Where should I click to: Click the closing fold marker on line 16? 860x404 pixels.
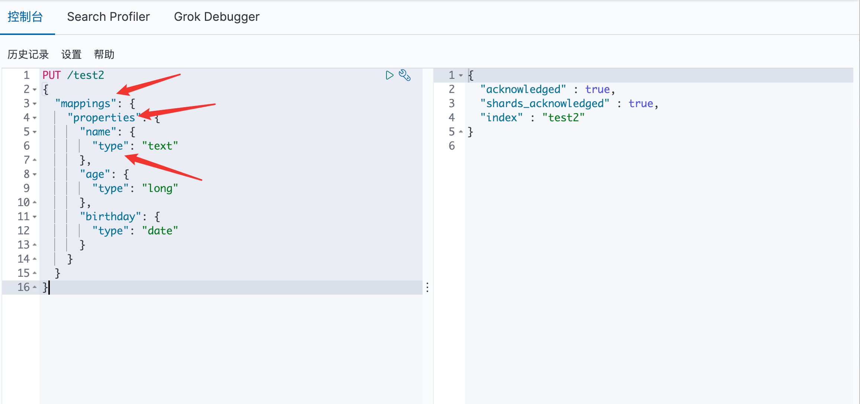[x=35, y=287]
